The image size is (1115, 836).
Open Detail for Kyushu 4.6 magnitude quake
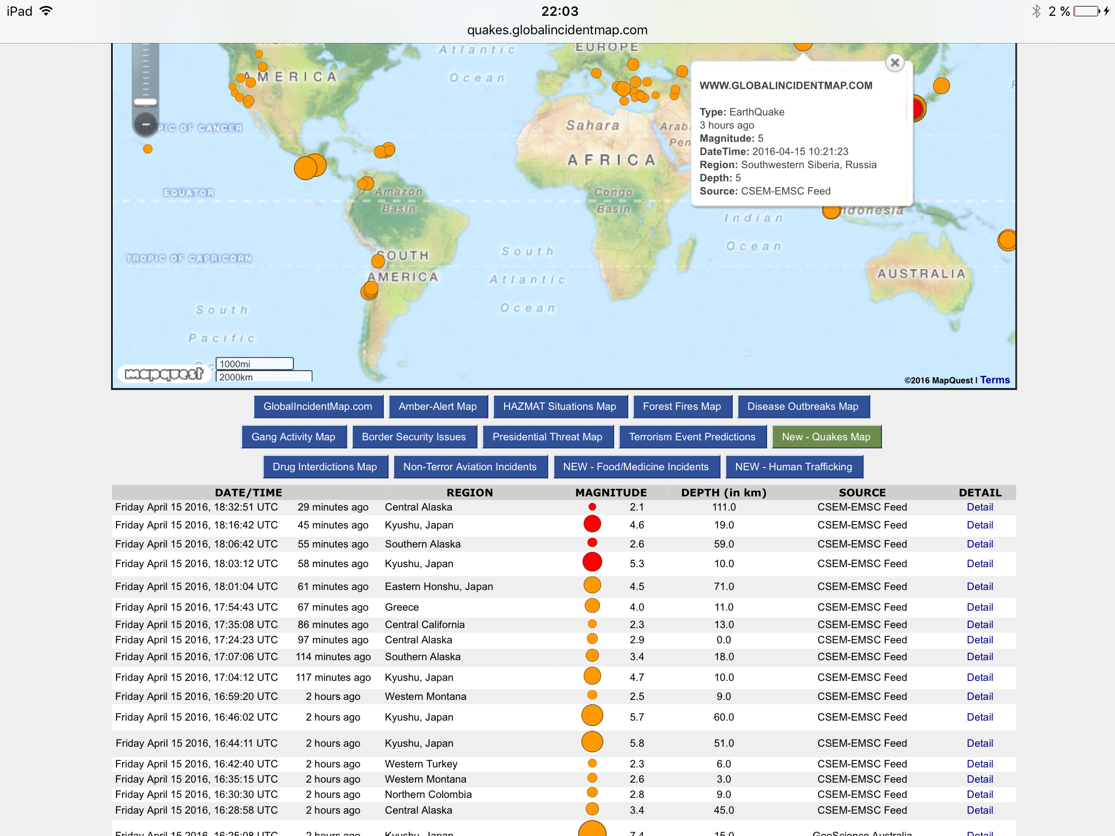pyautogui.click(x=980, y=525)
